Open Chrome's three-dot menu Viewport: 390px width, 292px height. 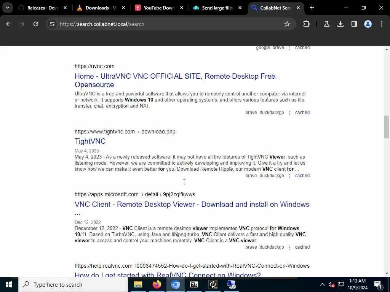tap(382, 24)
